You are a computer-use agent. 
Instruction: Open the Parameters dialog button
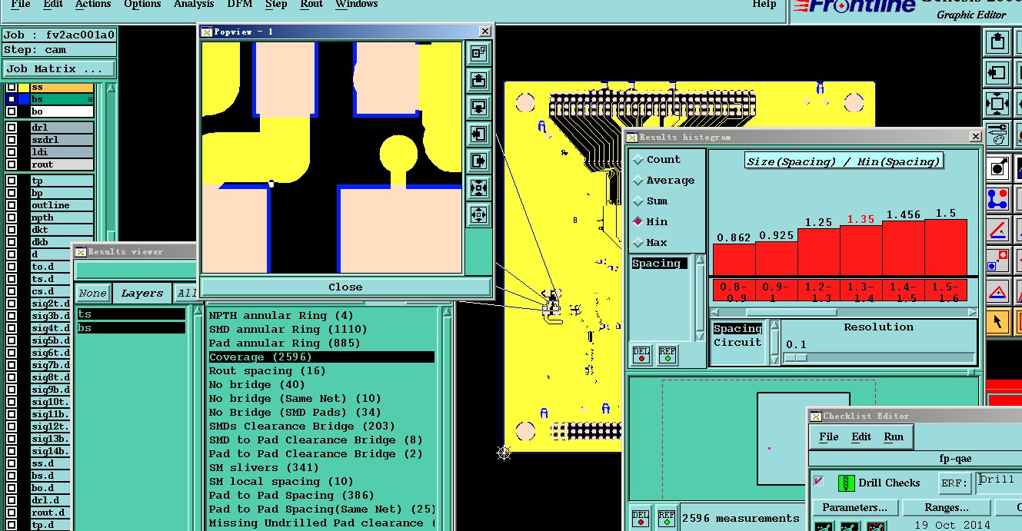(x=854, y=508)
